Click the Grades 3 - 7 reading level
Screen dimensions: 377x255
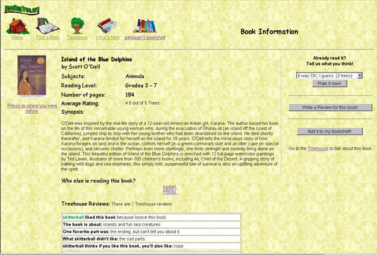coord(141,86)
